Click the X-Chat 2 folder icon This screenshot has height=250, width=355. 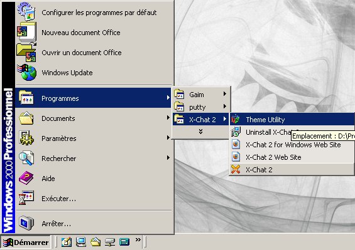click(x=179, y=119)
